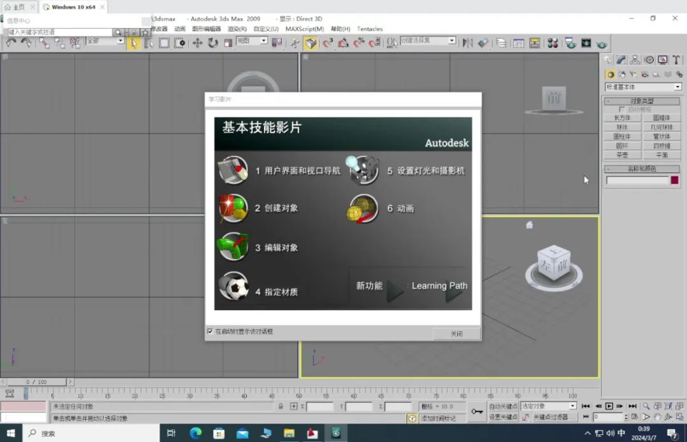Click the Mirror tool icon
The height and width of the screenshot is (442, 687).
[x=468, y=43]
